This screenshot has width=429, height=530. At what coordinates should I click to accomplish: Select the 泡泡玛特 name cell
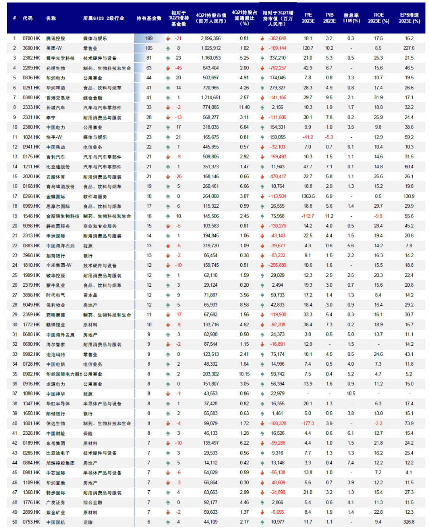[x=56, y=354]
